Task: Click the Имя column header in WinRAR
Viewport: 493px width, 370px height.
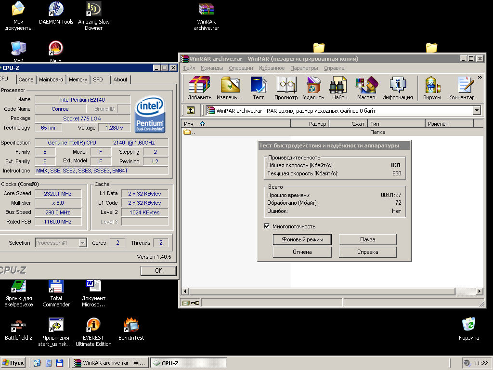Action: (236, 124)
